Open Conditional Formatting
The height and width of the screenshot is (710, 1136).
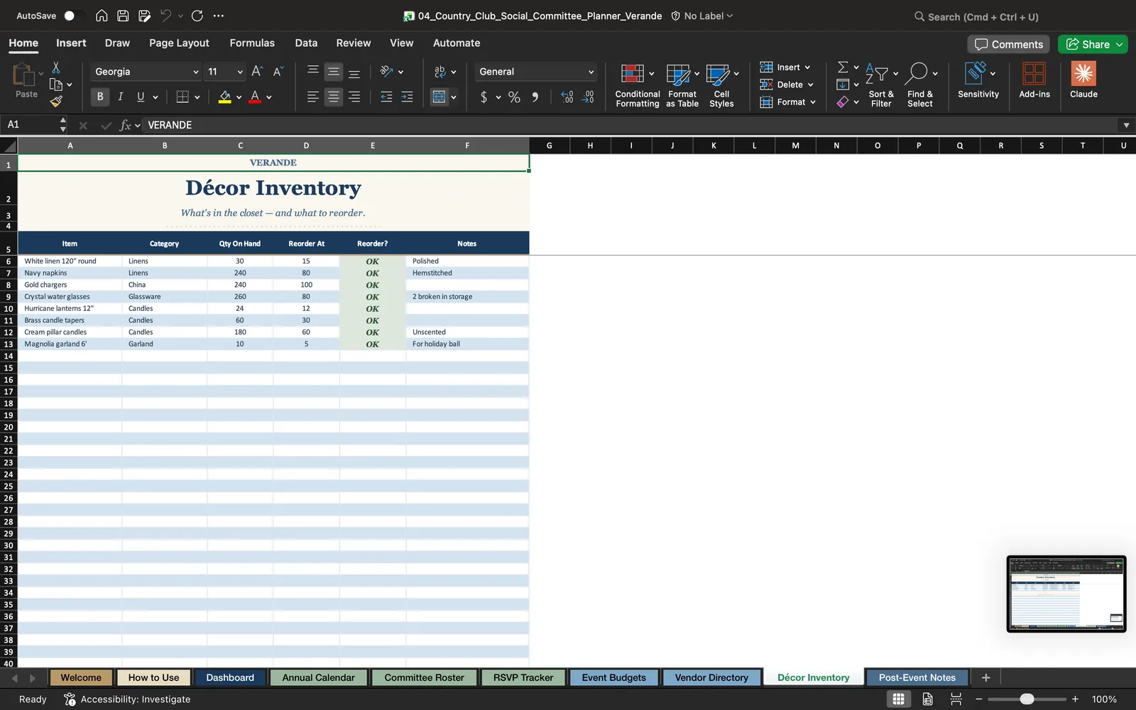tap(637, 84)
